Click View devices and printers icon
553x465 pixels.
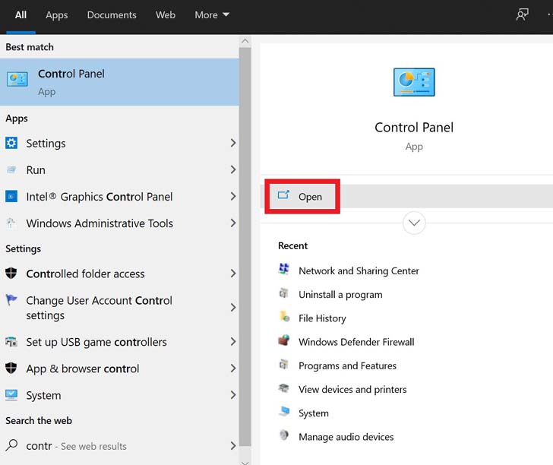(x=284, y=388)
